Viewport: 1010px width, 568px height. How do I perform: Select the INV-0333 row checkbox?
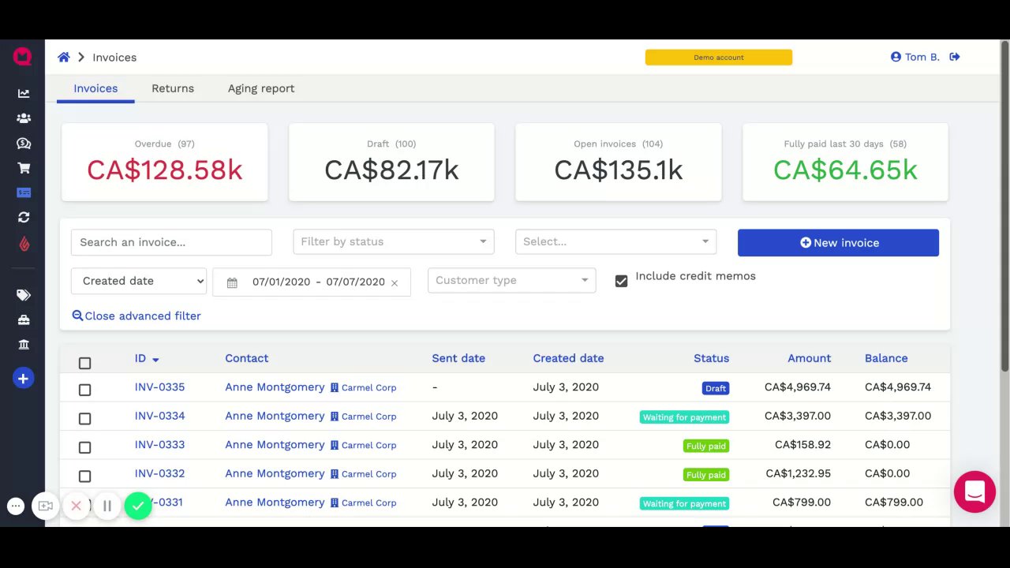tap(85, 447)
